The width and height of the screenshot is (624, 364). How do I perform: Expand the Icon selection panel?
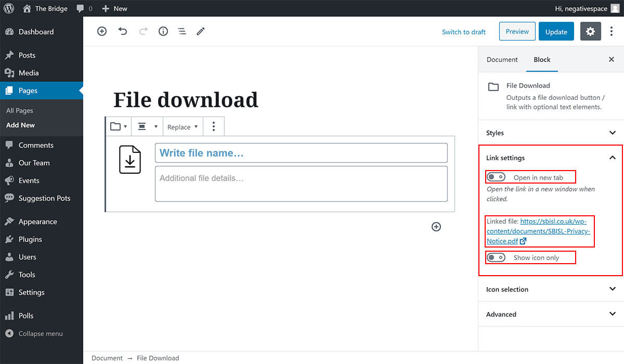(551, 289)
